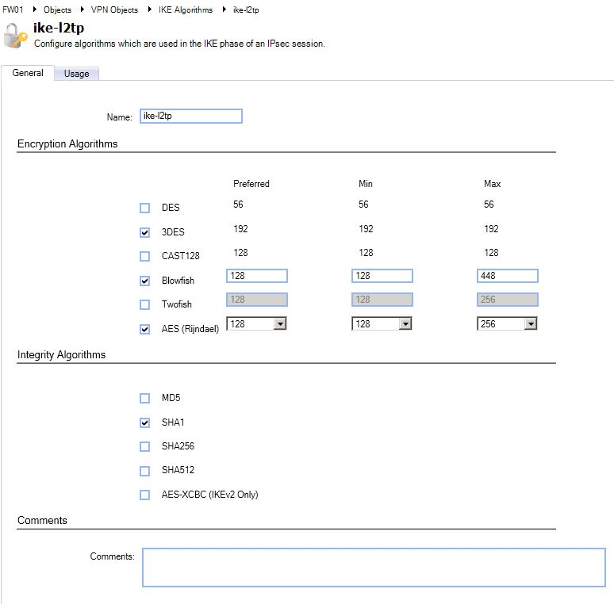614x604 pixels.
Task: Uncheck the 3DES encryption algorithm
Action: click(144, 233)
